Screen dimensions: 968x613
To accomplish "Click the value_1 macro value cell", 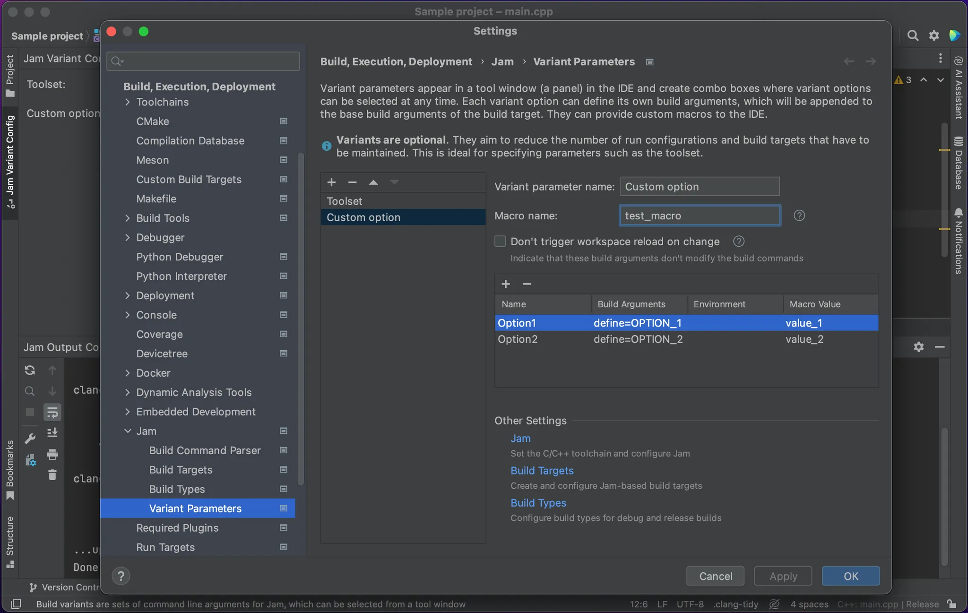I will [830, 323].
